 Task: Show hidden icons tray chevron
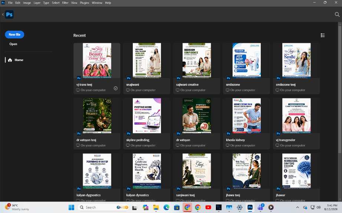[297, 207]
